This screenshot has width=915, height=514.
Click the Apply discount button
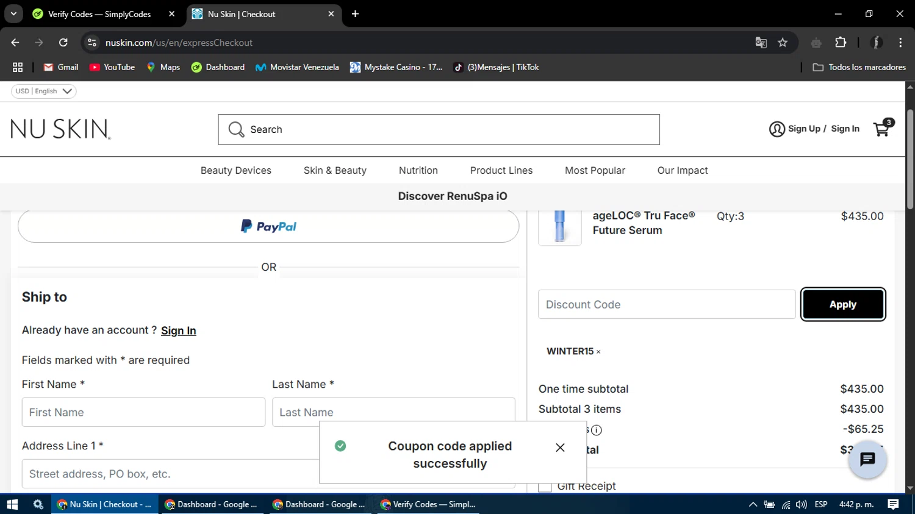click(x=843, y=304)
